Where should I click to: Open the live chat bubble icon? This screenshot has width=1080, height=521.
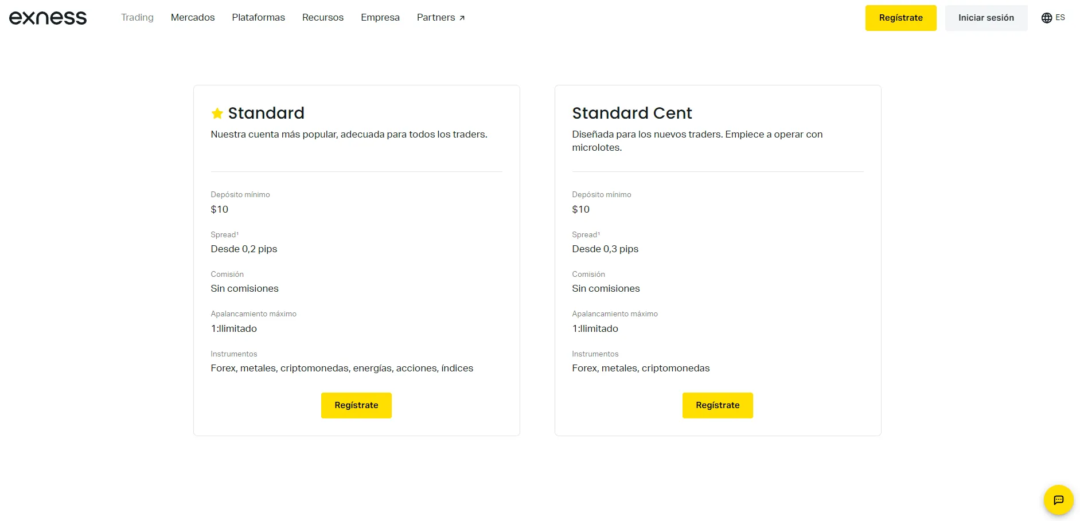1058,500
